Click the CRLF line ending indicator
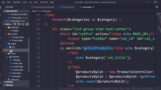 (122, 88)
